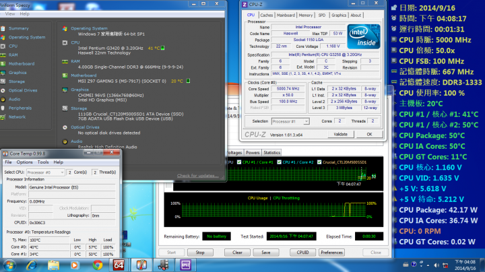Open Network section in Speccy sidebar
This screenshot has height=272, width=485.
pyautogui.click(x=18, y=117)
